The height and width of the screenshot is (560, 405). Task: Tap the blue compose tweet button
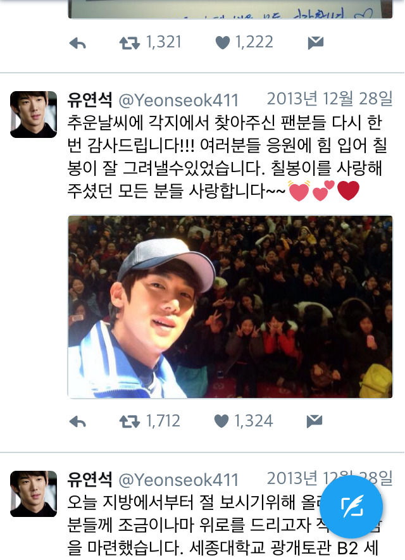pos(351,506)
